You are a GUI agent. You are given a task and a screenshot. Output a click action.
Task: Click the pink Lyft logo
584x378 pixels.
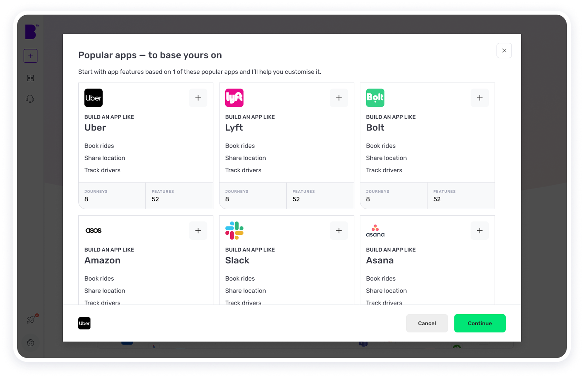coord(234,98)
